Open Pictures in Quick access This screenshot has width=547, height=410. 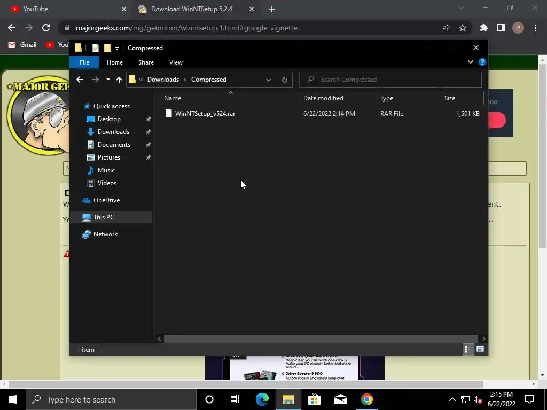tap(109, 157)
